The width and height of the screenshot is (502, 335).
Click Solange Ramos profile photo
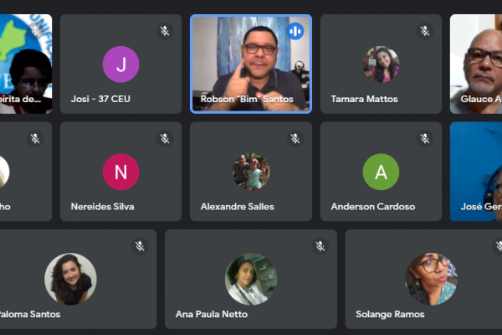(431, 279)
